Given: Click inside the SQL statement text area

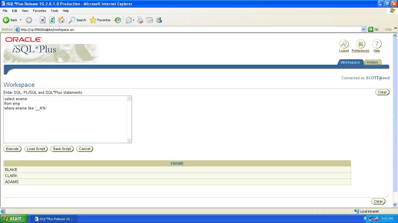Looking at the screenshot, I should point(65,119).
